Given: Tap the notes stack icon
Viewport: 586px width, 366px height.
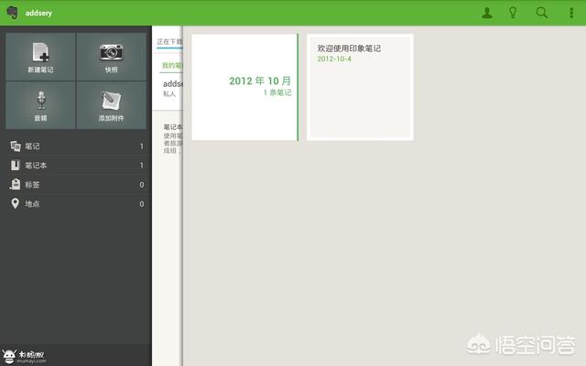Looking at the screenshot, I should click(x=16, y=146).
